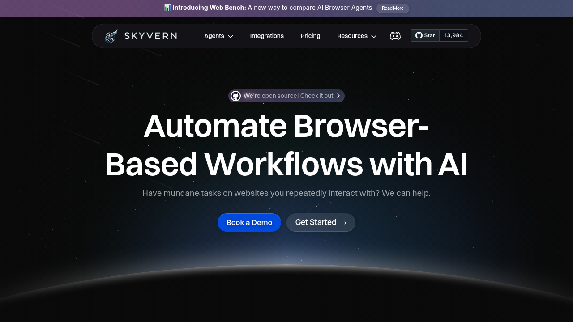The image size is (573, 322).
Task: Click the GitHub octocat icon in Star button
Action: point(419,35)
